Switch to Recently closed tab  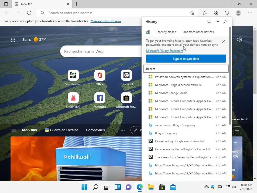click(166, 32)
